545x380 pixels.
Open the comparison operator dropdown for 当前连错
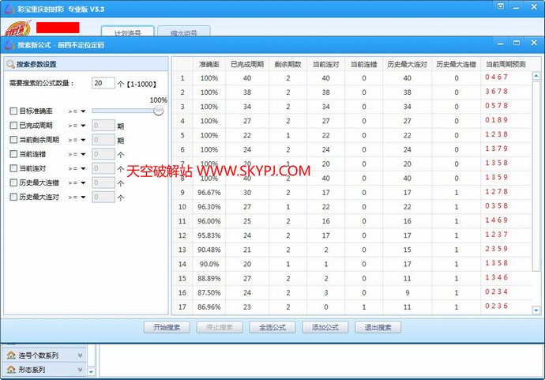(x=77, y=154)
